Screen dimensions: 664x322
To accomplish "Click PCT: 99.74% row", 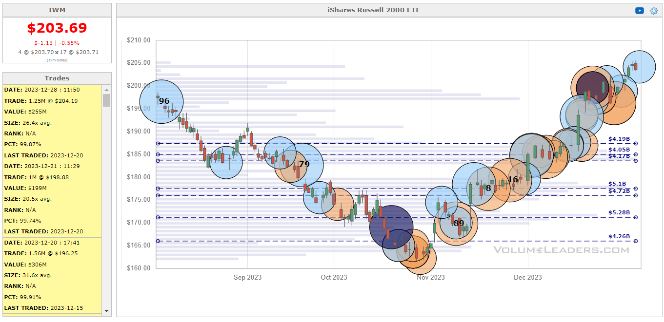I will coord(52,221).
